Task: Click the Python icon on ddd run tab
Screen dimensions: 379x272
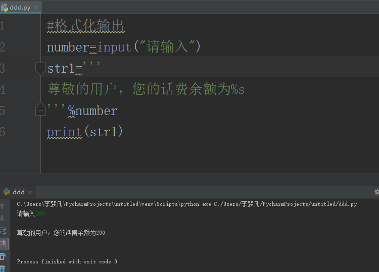Action: tap(7, 192)
